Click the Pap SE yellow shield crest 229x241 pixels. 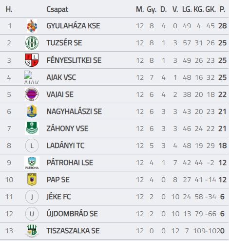coord(32,180)
